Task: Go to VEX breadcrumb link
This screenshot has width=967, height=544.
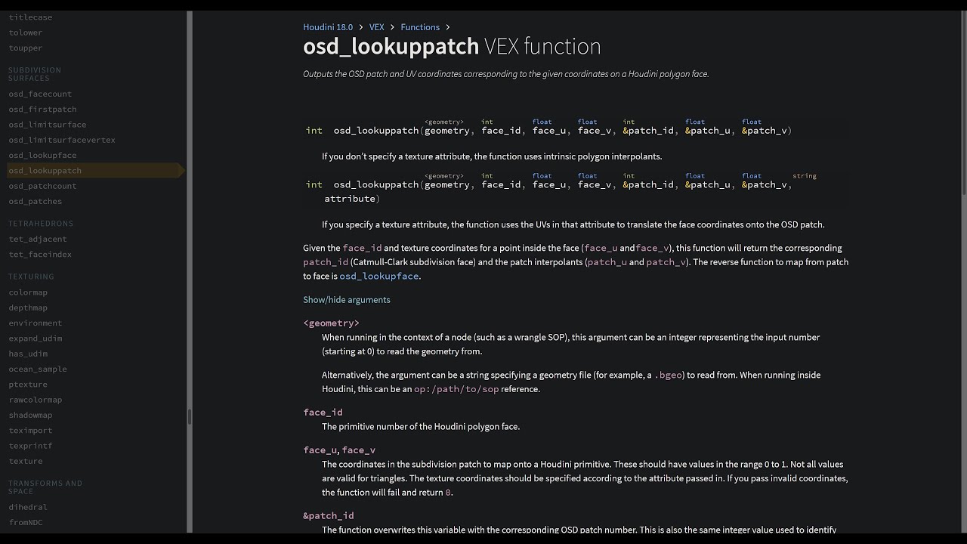Action: click(x=376, y=27)
